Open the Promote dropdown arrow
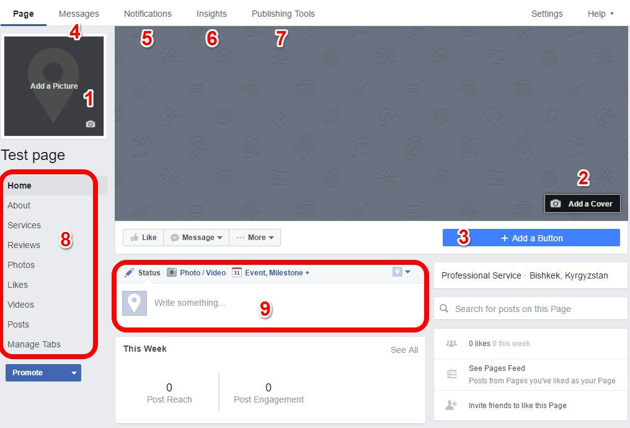 coord(74,373)
